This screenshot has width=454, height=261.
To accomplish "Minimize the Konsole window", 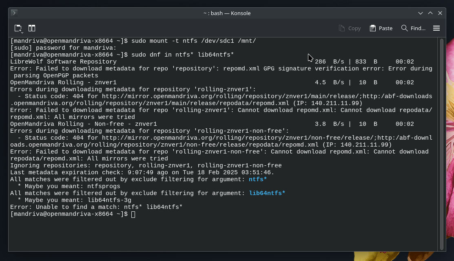I will [421, 13].
